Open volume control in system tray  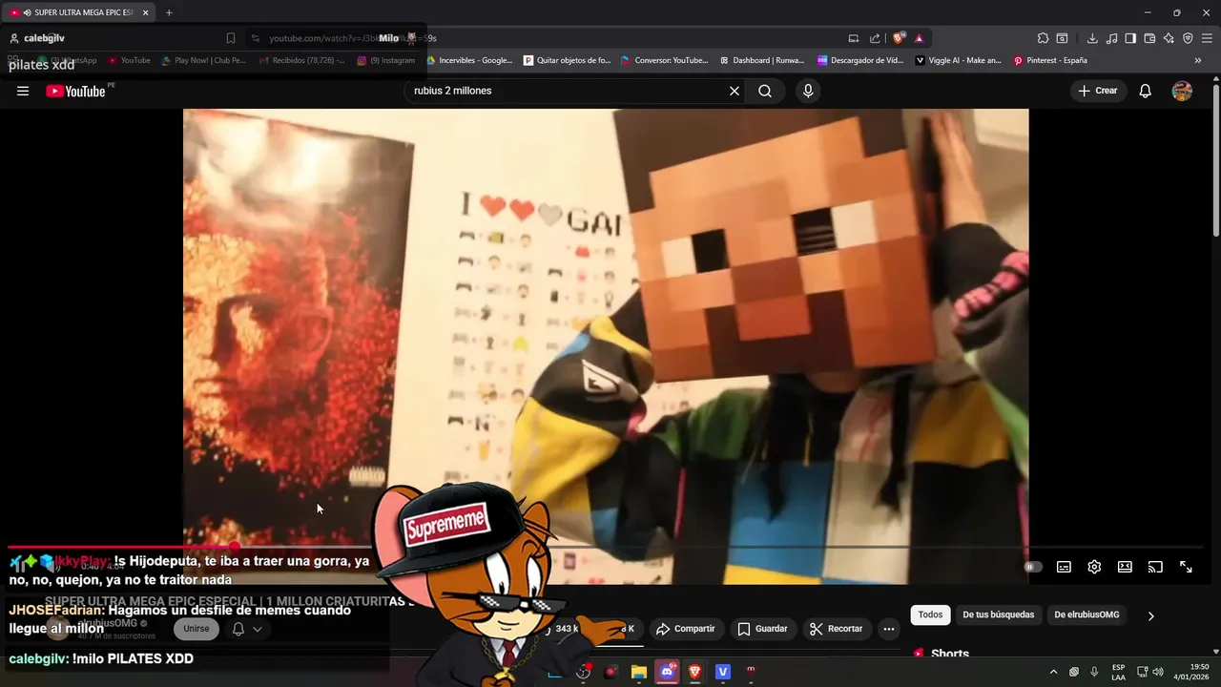coord(1158,672)
